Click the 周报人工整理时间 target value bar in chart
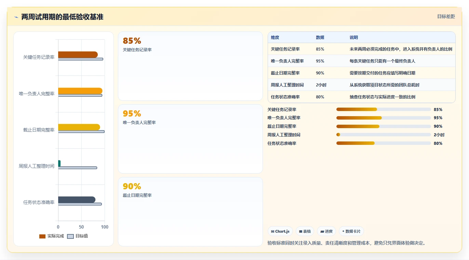This screenshot has width=469, height=260. [x=78, y=168]
